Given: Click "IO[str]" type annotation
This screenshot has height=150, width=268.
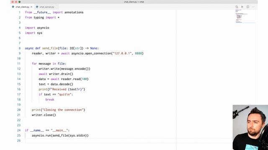Looking at the screenshot, I should pos(75,48).
